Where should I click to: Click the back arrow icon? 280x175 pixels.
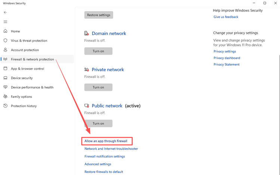click(x=5, y=12)
